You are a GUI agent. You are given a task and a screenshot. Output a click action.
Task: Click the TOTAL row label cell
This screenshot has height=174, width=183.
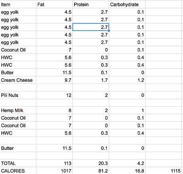[x=18, y=163]
